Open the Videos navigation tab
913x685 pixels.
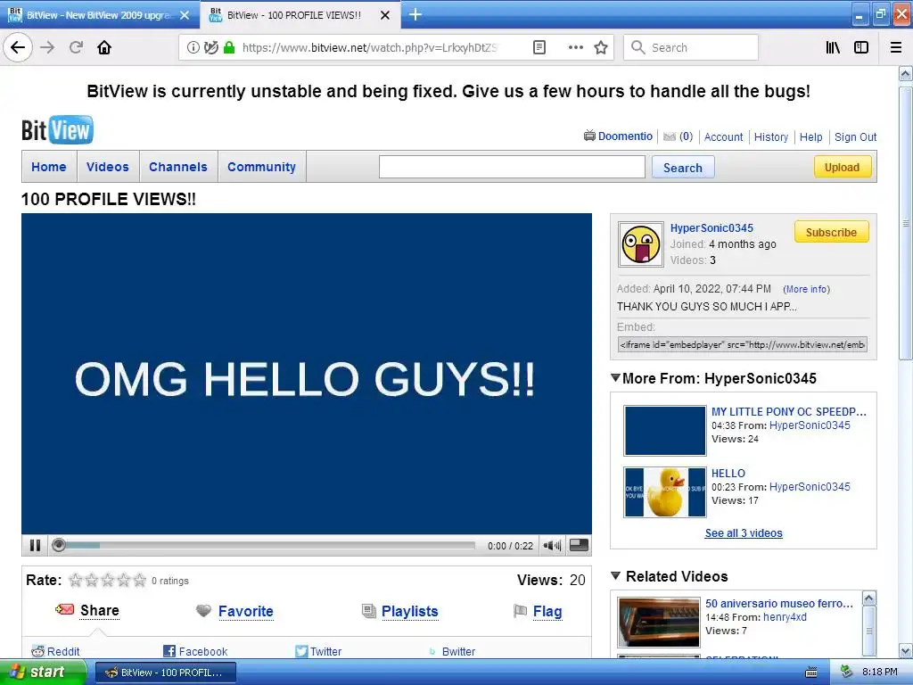pos(108,167)
